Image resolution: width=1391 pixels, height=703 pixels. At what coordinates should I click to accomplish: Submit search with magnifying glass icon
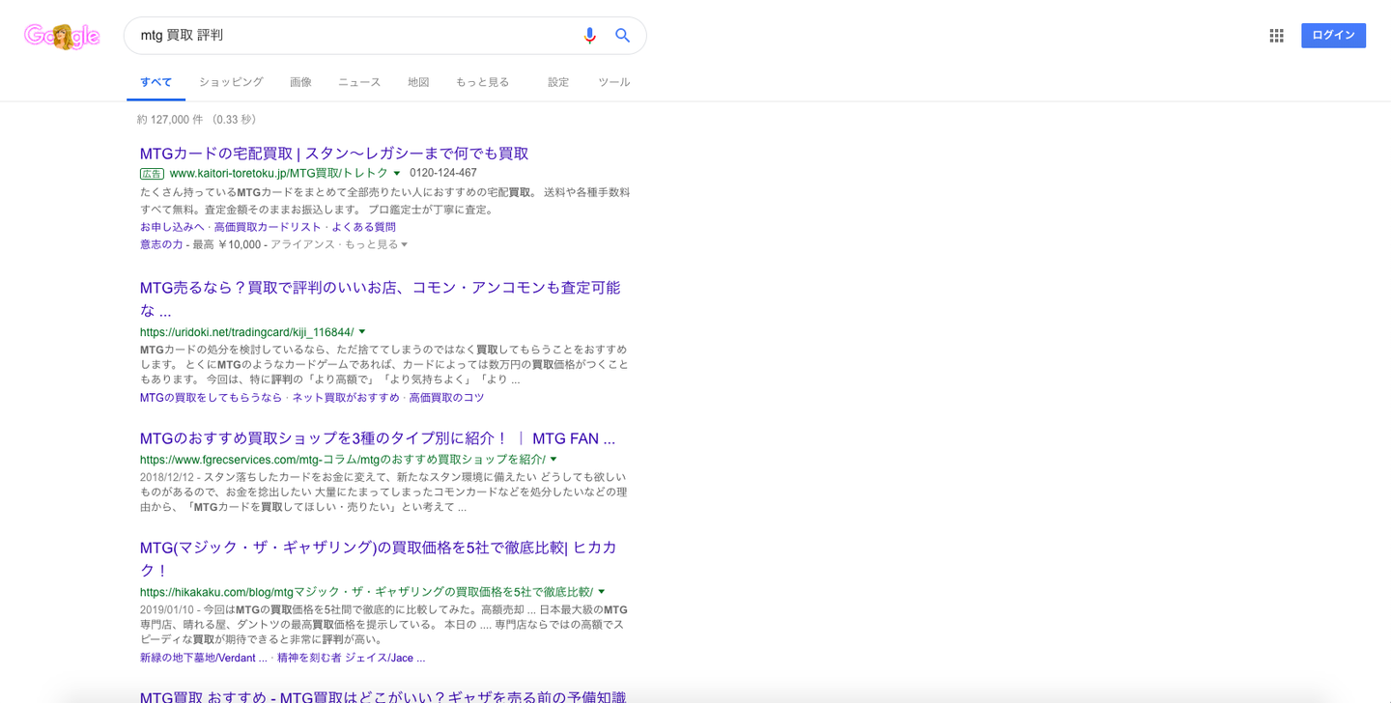(623, 36)
